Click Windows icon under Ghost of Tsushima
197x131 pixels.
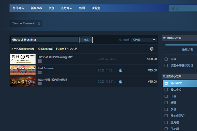(40, 61)
